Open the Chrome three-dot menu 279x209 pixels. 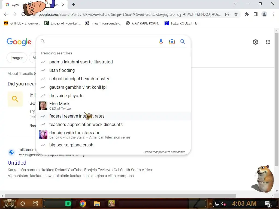coord(273,14)
